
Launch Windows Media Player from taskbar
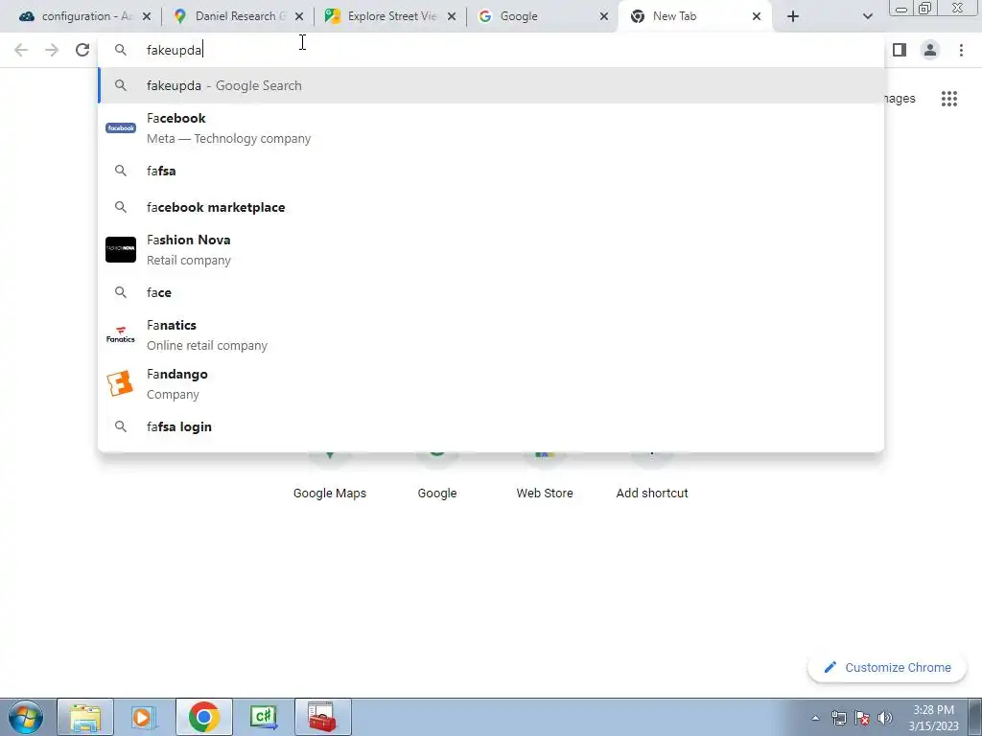coord(144,717)
